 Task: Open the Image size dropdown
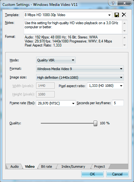tap(80, 78)
